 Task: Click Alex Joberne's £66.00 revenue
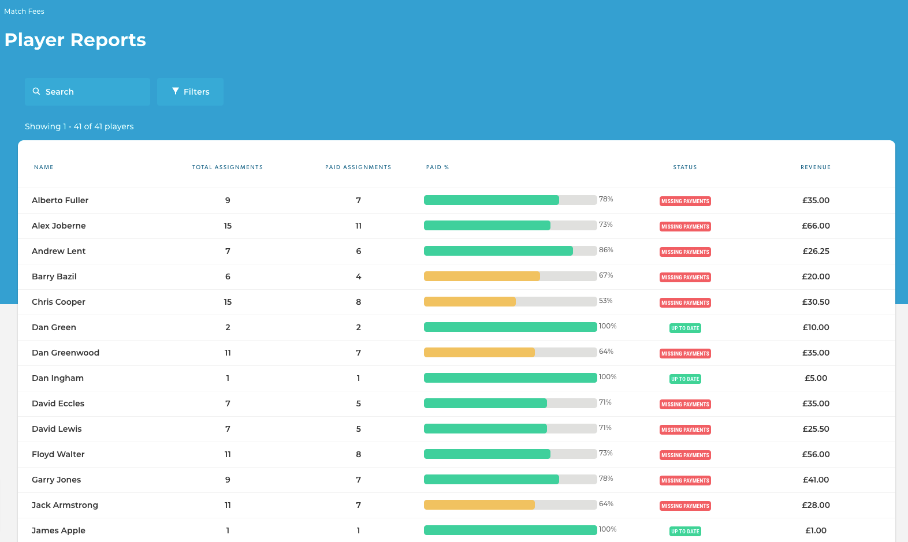point(816,226)
